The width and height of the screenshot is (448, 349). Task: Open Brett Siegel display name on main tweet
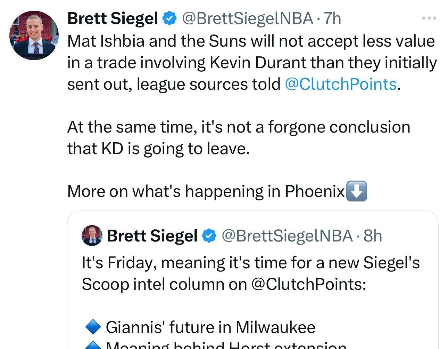tap(113, 18)
